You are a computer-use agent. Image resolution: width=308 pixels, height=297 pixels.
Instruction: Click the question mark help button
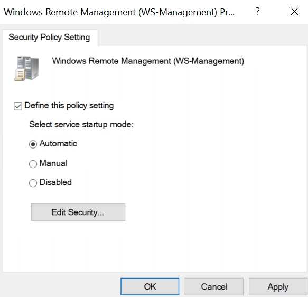point(257,12)
